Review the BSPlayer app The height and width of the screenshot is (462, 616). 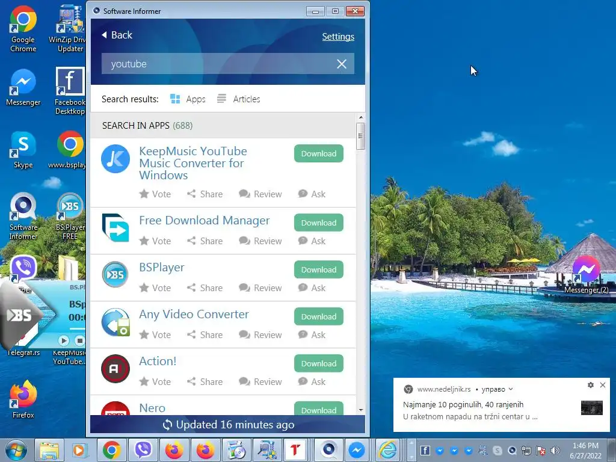click(x=260, y=288)
